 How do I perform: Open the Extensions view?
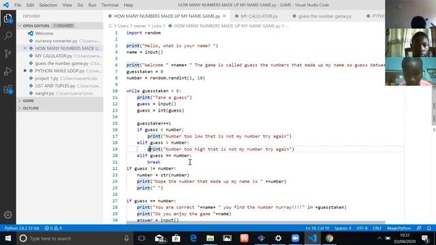point(7,89)
